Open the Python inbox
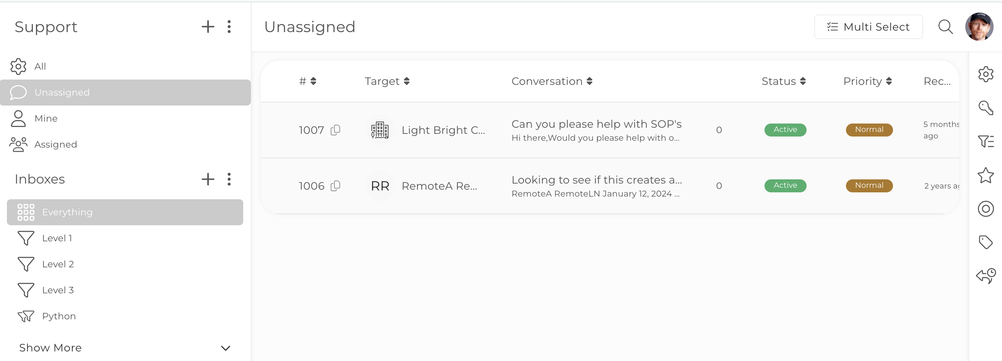Image resolution: width=1002 pixels, height=361 pixels. (59, 316)
